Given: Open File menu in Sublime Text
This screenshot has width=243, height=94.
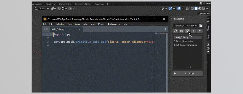Looking at the screenshot, I should point(45,24).
